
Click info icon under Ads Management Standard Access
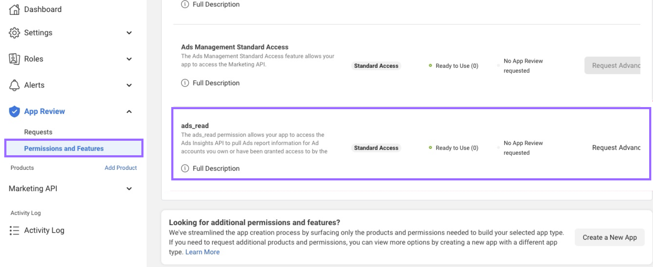click(185, 83)
